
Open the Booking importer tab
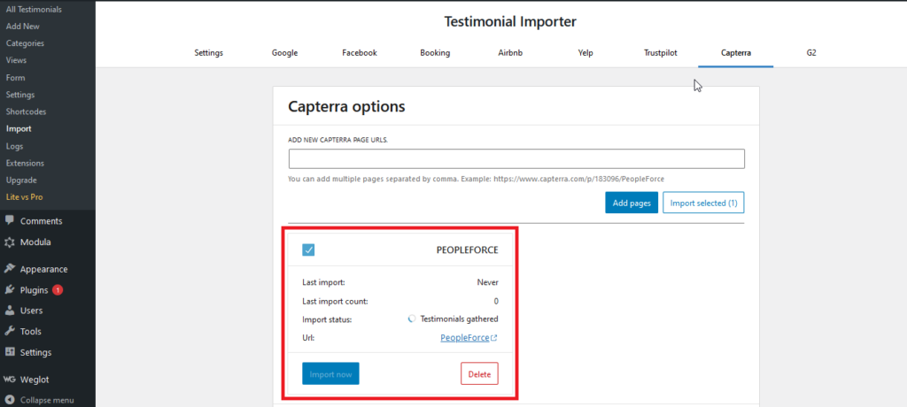pyautogui.click(x=435, y=52)
